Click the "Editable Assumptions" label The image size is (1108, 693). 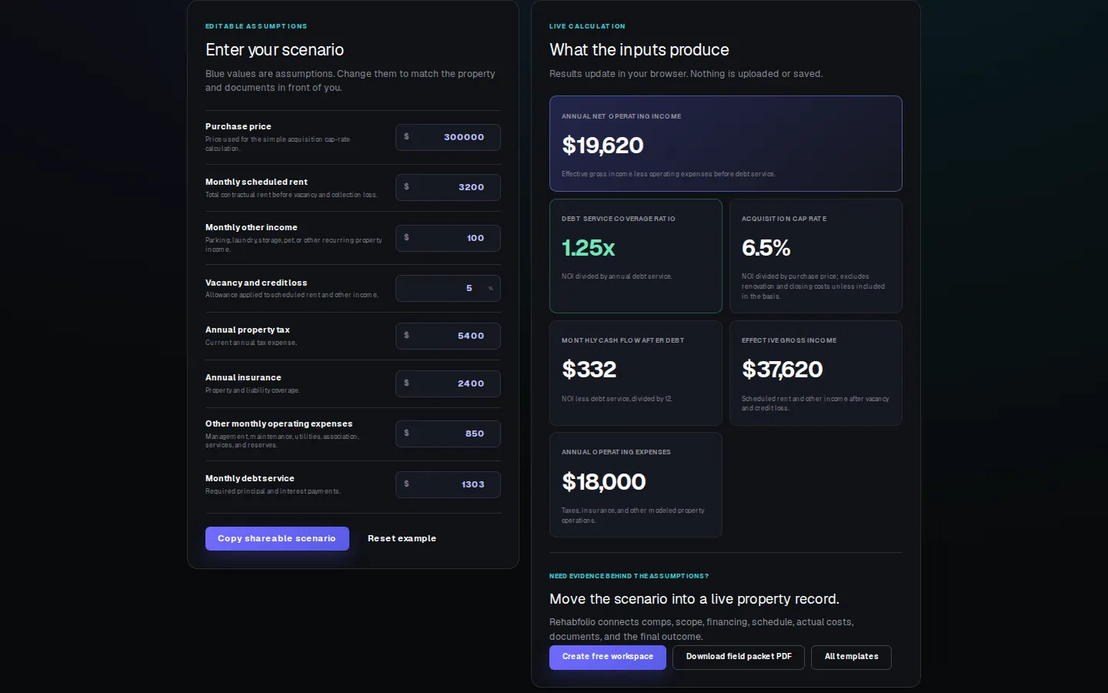coord(256,26)
